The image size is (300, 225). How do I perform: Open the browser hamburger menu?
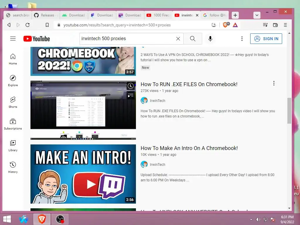(285, 25)
